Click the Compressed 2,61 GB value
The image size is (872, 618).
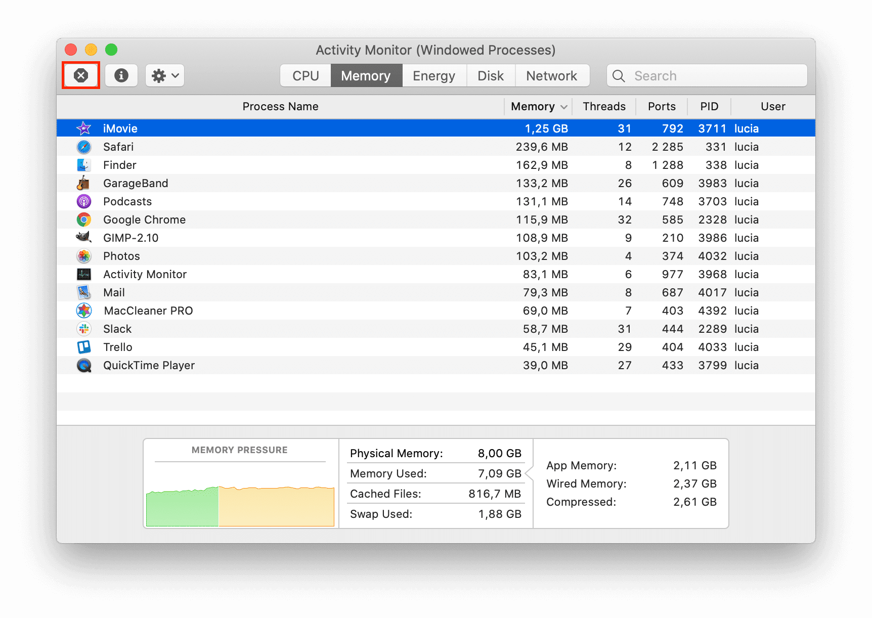pos(694,502)
